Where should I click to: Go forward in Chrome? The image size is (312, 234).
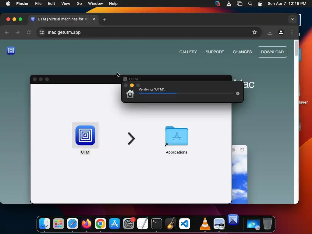[x=18, y=32]
